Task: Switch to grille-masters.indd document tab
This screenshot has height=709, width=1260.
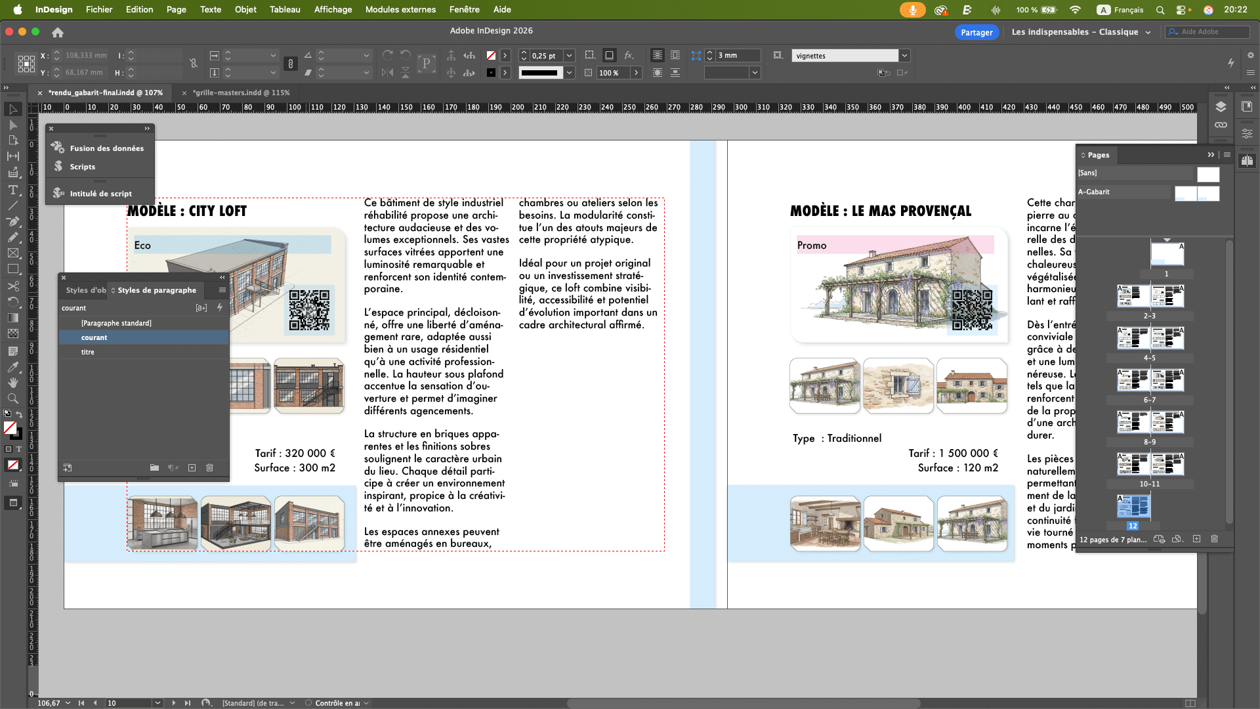Action: click(x=241, y=93)
